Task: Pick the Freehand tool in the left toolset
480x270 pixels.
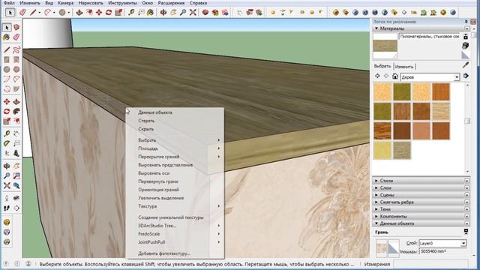Action: click(16, 49)
